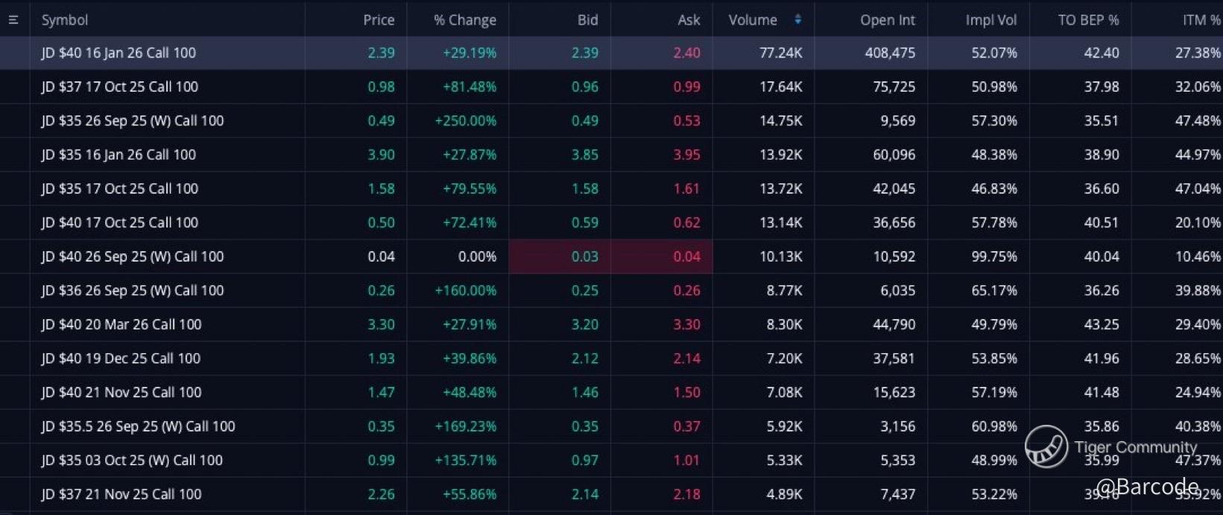Select JD $35 26 Sep 25 (W) Call
The image size is (1223, 515).
click(x=132, y=121)
